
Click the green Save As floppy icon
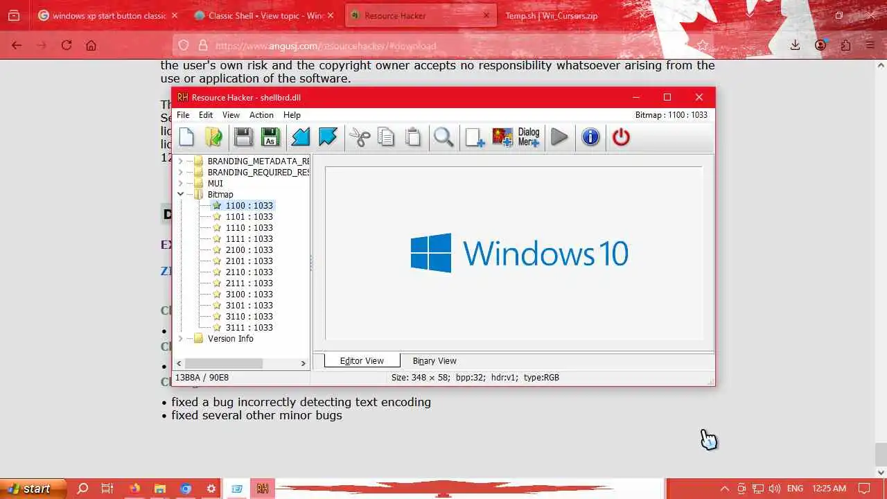click(x=270, y=137)
